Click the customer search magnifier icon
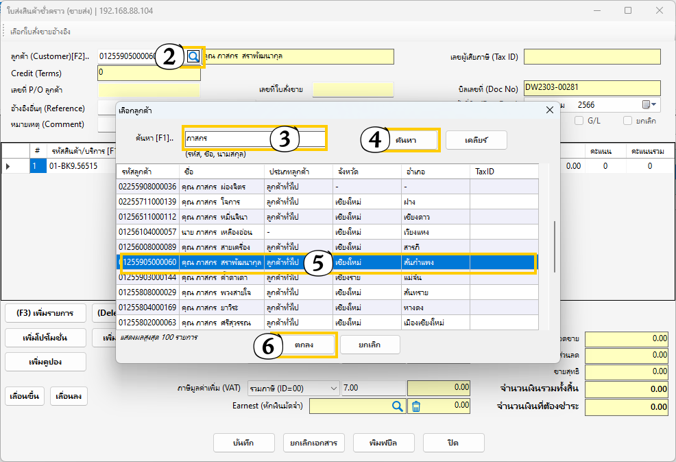 click(x=193, y=56)
